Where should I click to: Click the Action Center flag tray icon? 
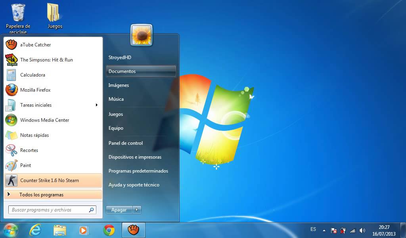coord(334,230)
